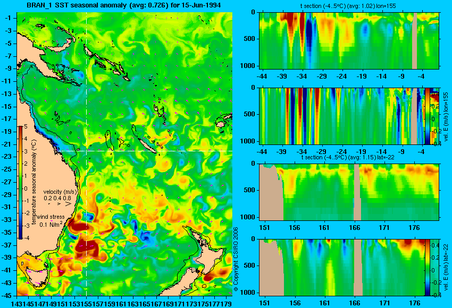Click the 500 depth label of the lat=-22 temperature section

pyautogui.click(x=249, y=190)
